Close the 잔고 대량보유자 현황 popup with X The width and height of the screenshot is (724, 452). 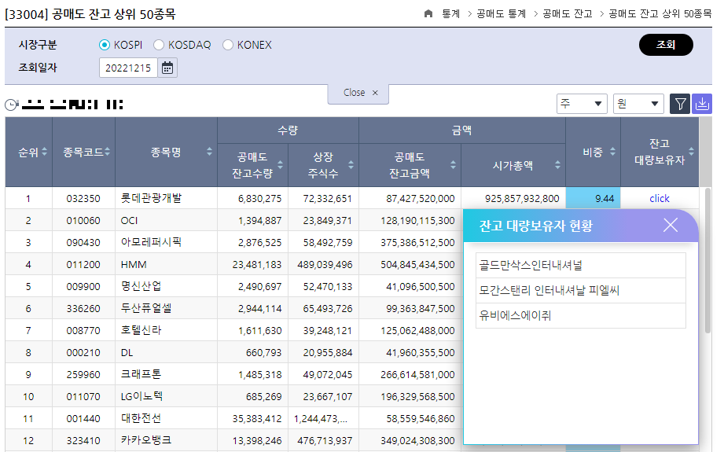point(671,226)
